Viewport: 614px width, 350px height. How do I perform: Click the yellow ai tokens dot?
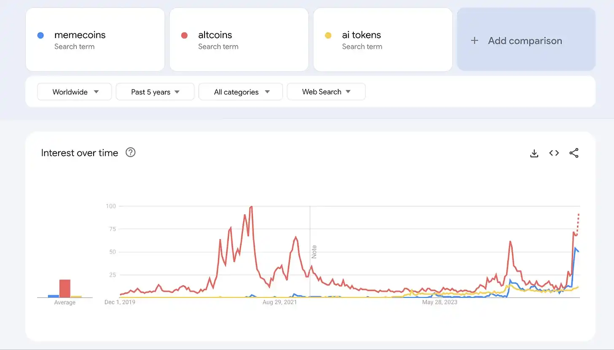[328, 35]
